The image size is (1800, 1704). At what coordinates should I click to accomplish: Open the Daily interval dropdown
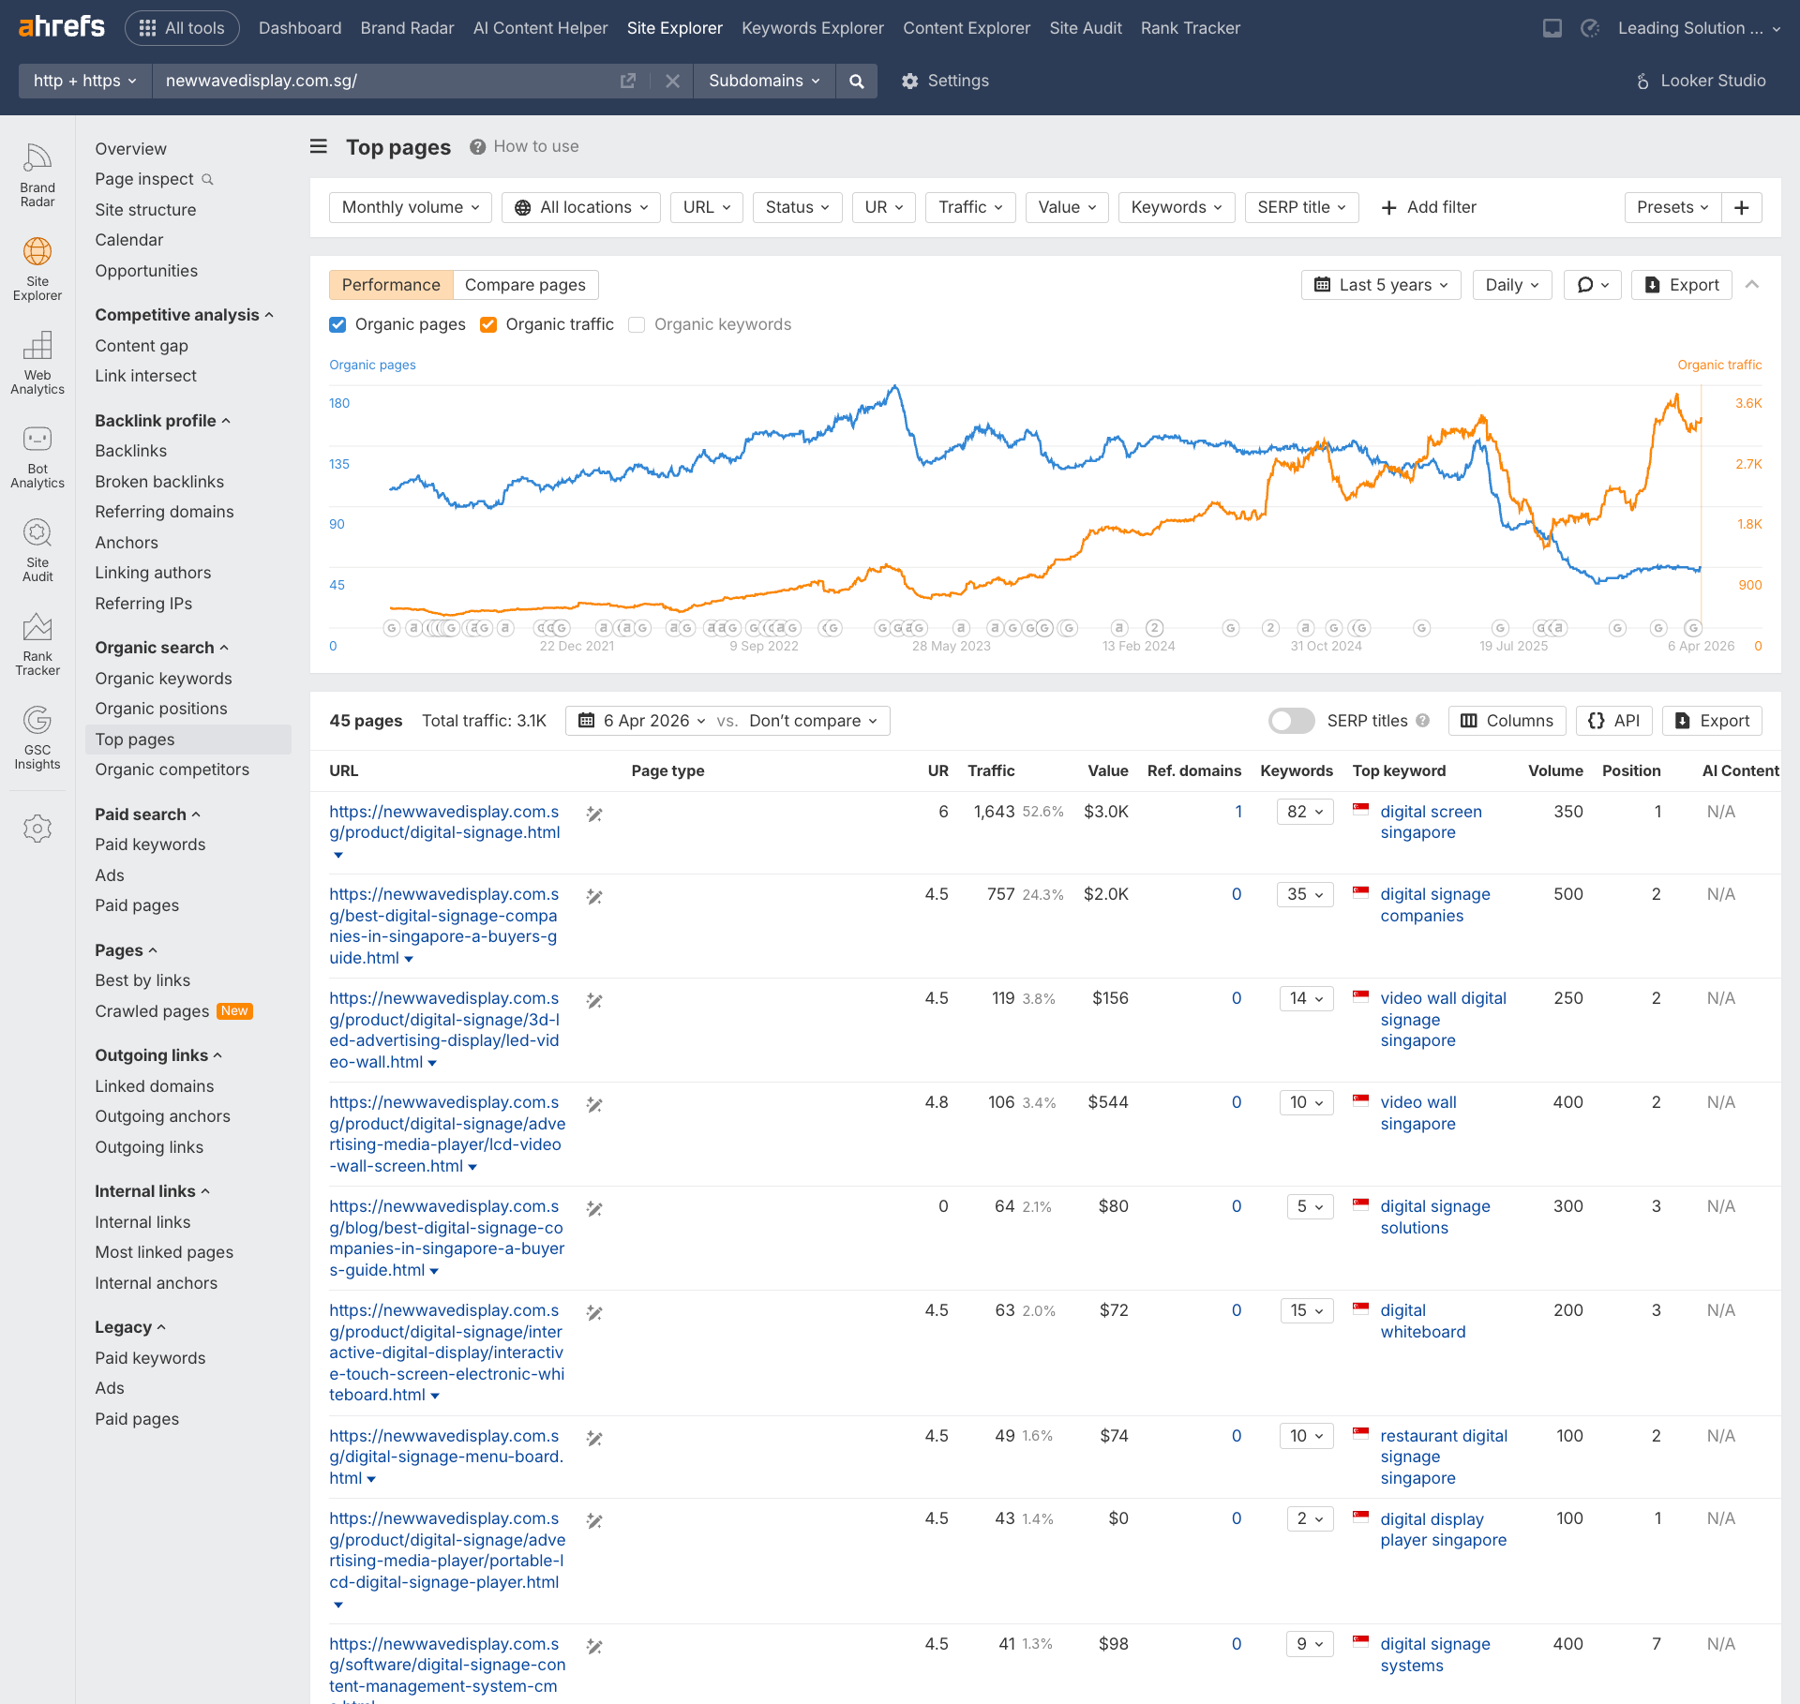[x=1512, y=285]
